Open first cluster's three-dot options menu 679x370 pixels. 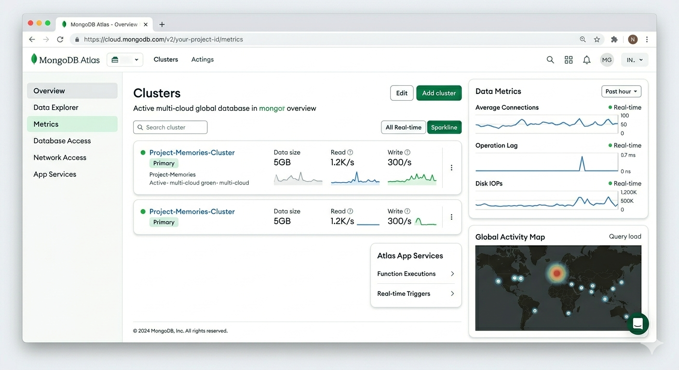tap(451, 168)
